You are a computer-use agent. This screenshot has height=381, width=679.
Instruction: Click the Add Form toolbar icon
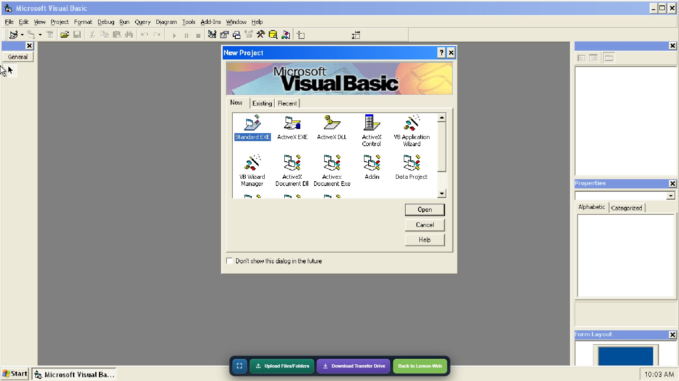click(31, 35)
